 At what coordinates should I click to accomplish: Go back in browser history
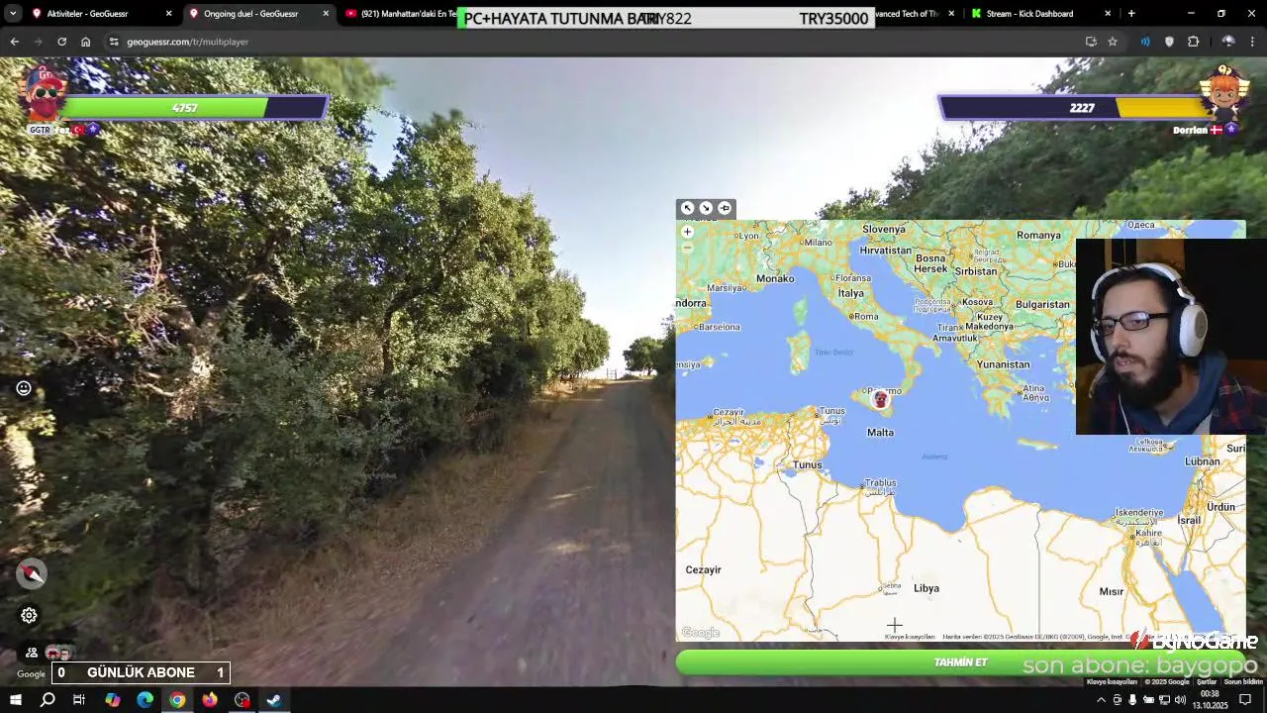(14, 42)
